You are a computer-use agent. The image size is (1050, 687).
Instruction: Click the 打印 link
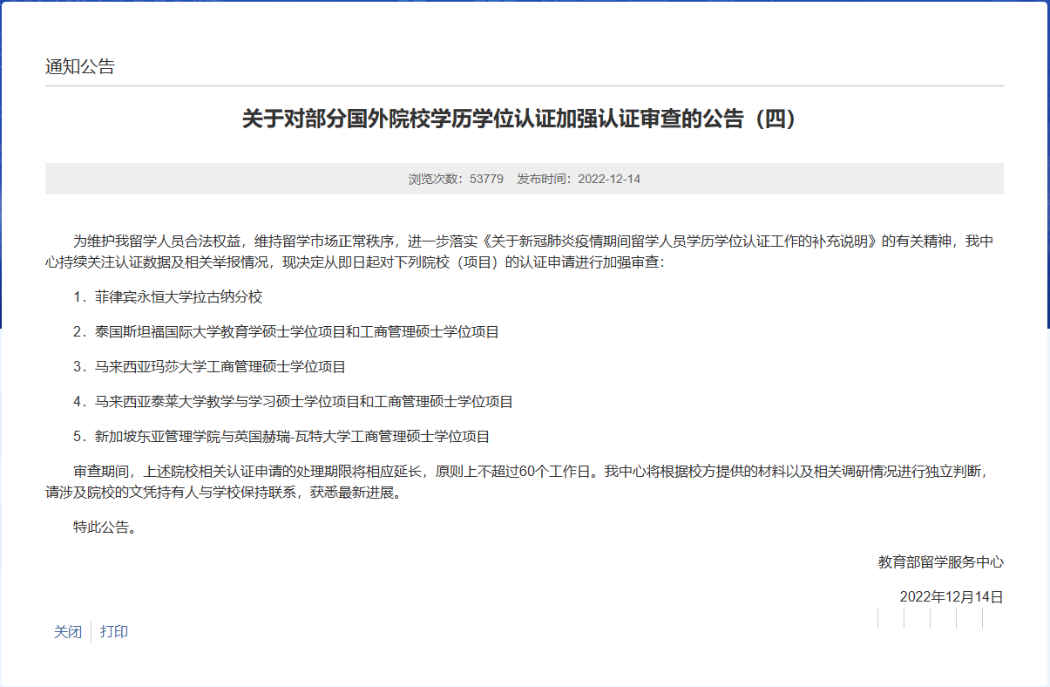click(114, 632)
